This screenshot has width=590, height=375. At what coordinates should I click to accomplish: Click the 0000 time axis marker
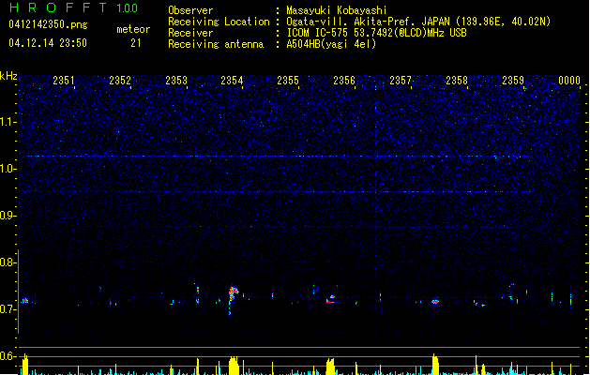click(x=569, y=81)
